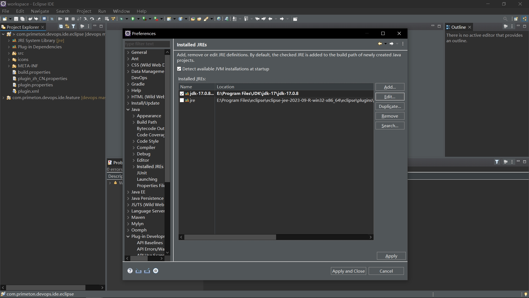
Task: Check the jre entry checkbox
Action: [182, 100]
